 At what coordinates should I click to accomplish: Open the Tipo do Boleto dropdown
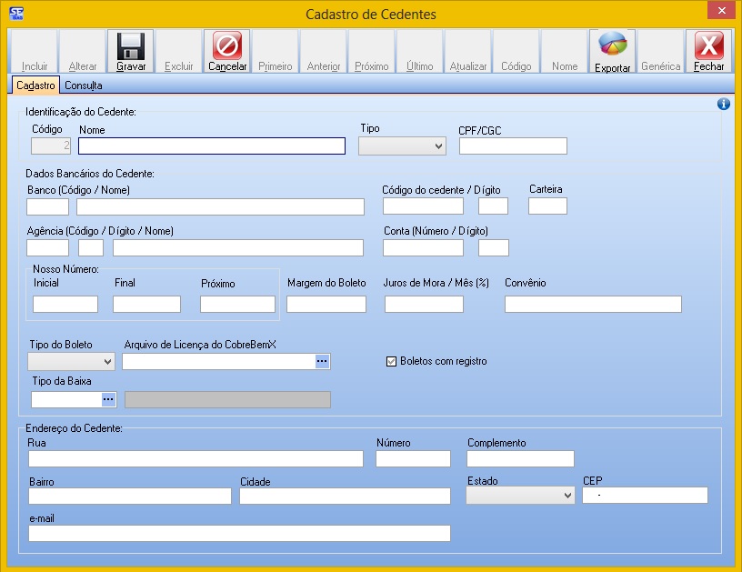(71, 362)
